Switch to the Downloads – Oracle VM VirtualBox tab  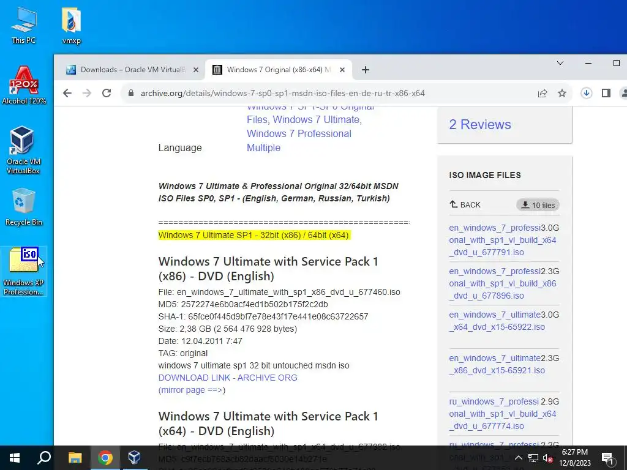(x=133, y=70)
